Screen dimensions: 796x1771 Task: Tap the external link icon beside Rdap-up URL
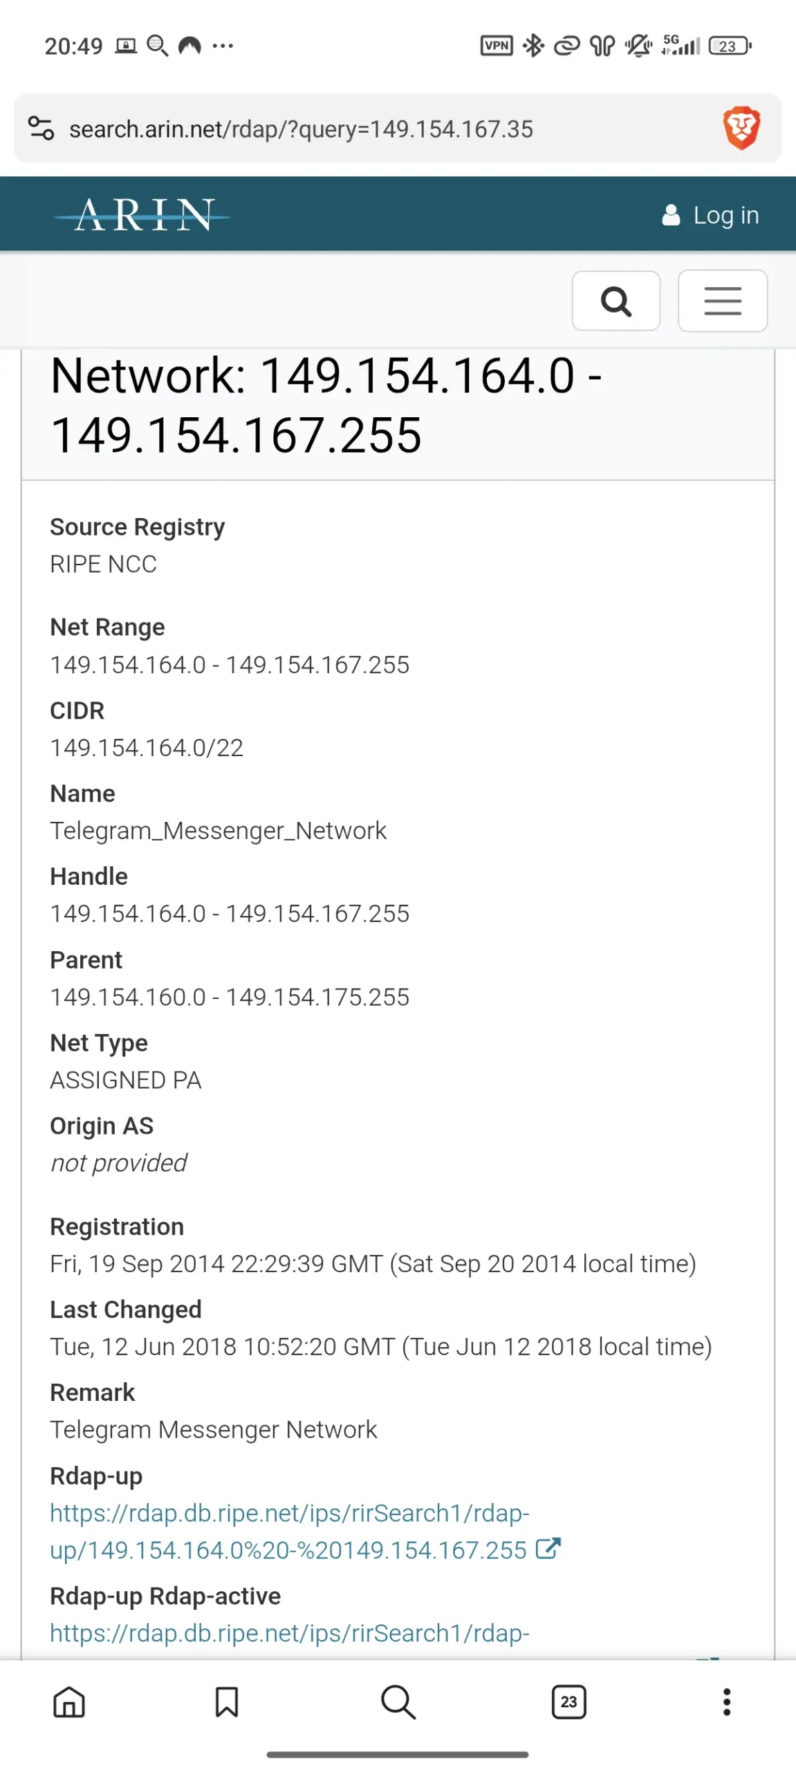coord(548,1548)
